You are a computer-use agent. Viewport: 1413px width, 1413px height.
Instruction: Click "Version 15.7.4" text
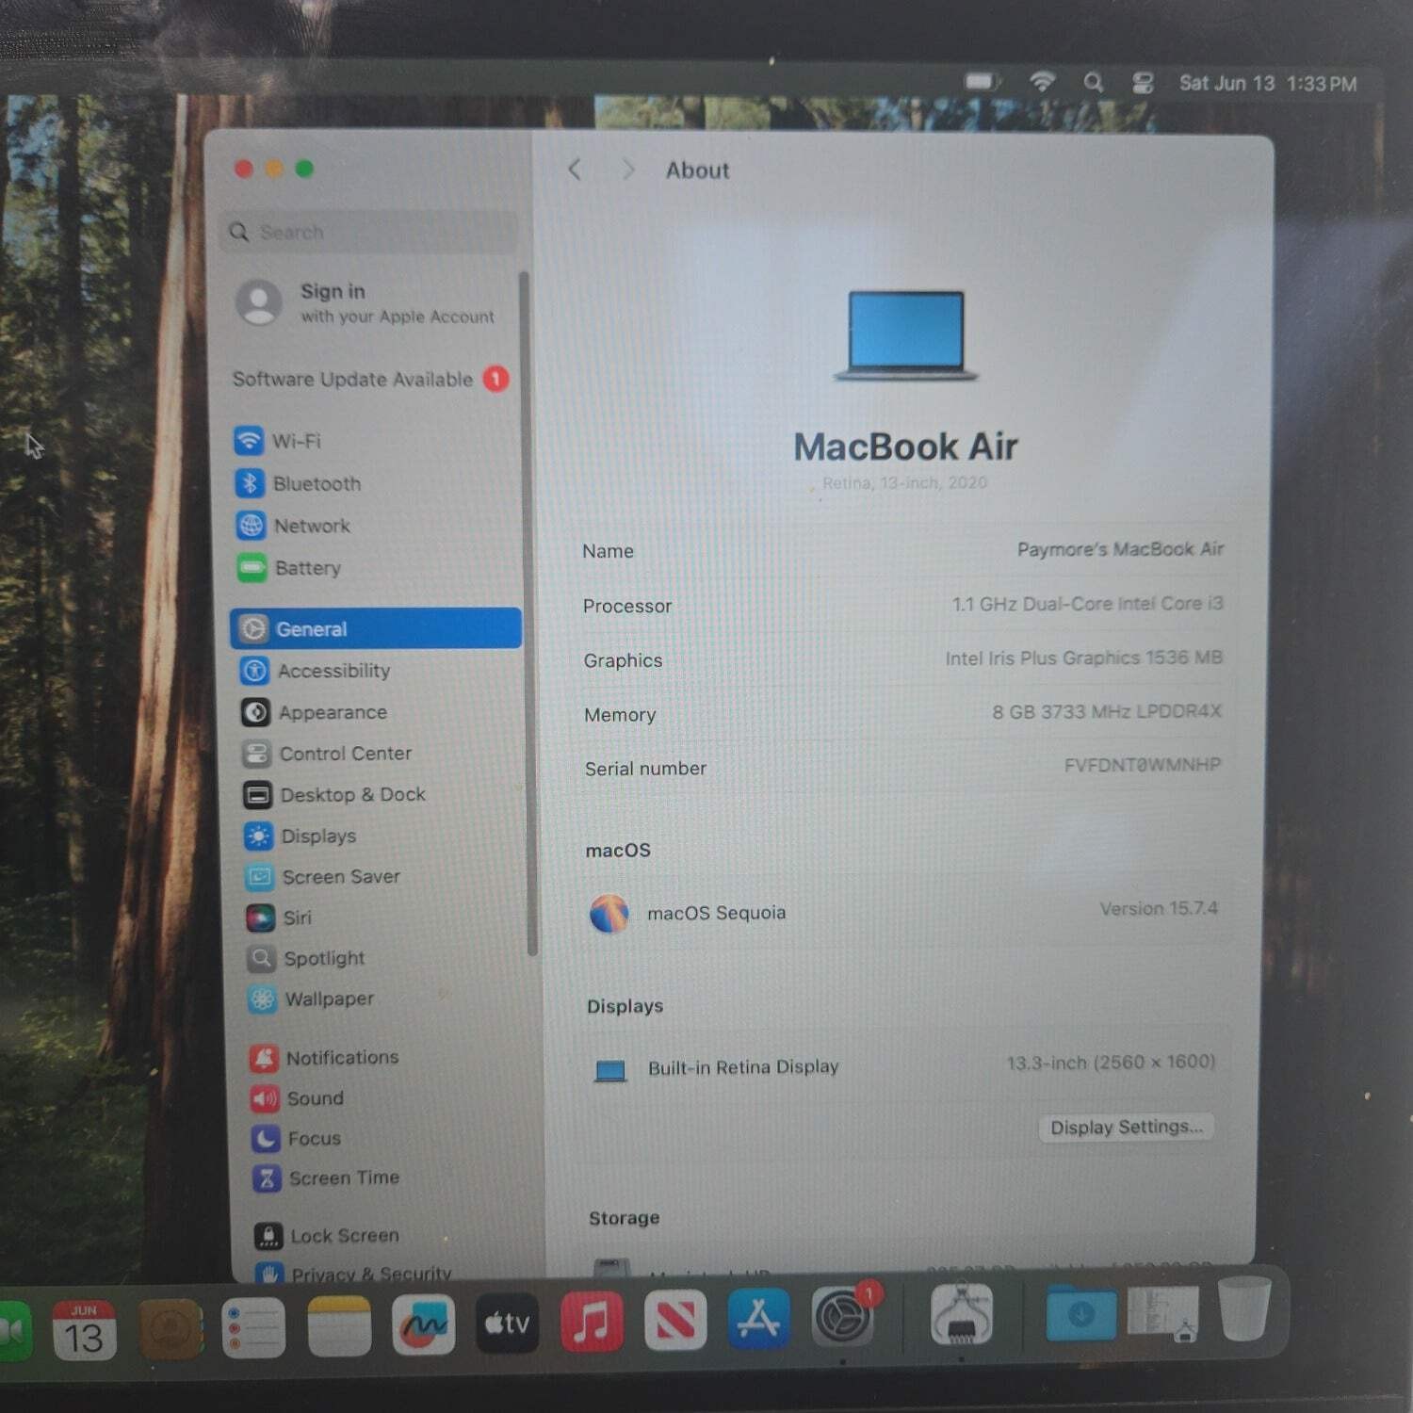(1159, 909)
